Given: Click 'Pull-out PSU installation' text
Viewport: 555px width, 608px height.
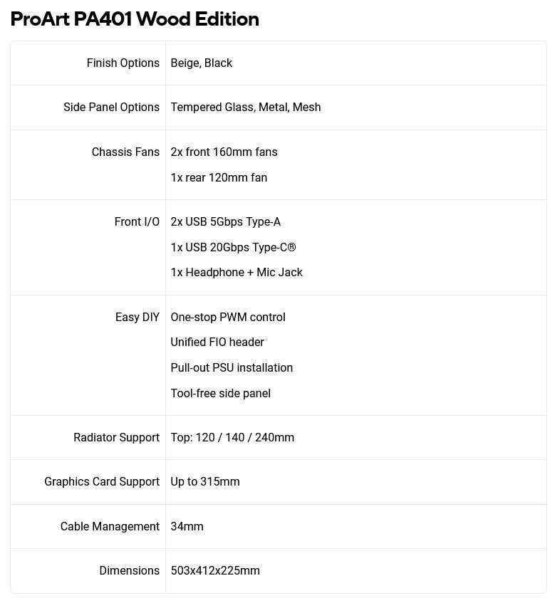Looking at the screenshot, I should point(232,368).
